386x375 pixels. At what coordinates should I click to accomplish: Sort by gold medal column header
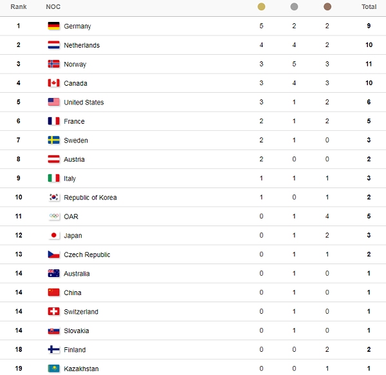click(261, 6)
